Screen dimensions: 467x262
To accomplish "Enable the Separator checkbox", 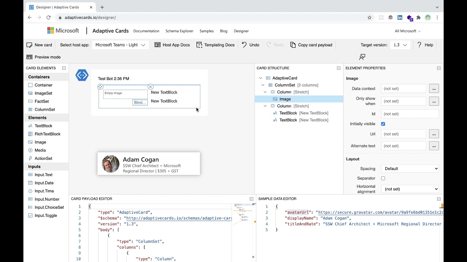I will point(383,178).
